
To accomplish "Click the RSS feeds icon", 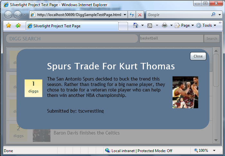I will click(x=150, y=26).
